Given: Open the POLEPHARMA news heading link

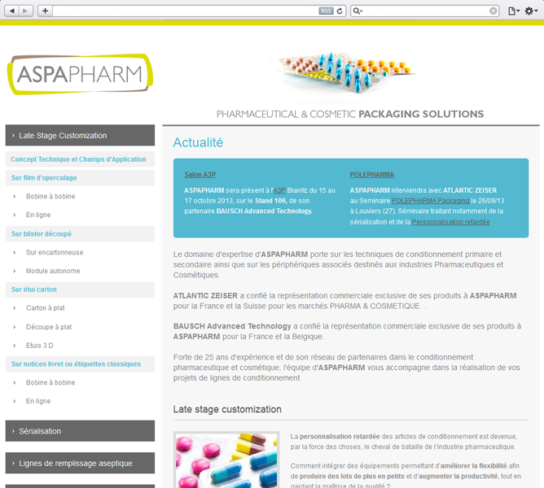Looking at the screenshot, I should click(371, 175).
